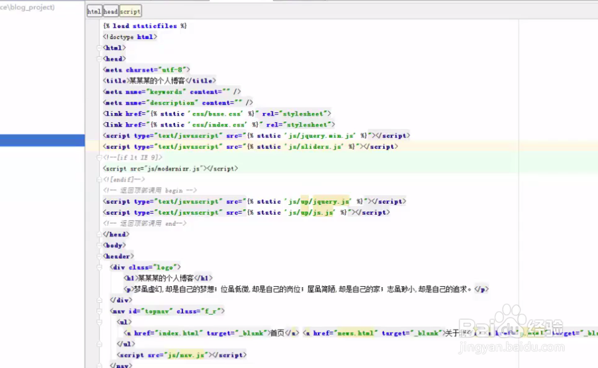This screenshot has width=598, height=368.
Task: Toggle fold marker at closing </head>
Action: (99, 235)
